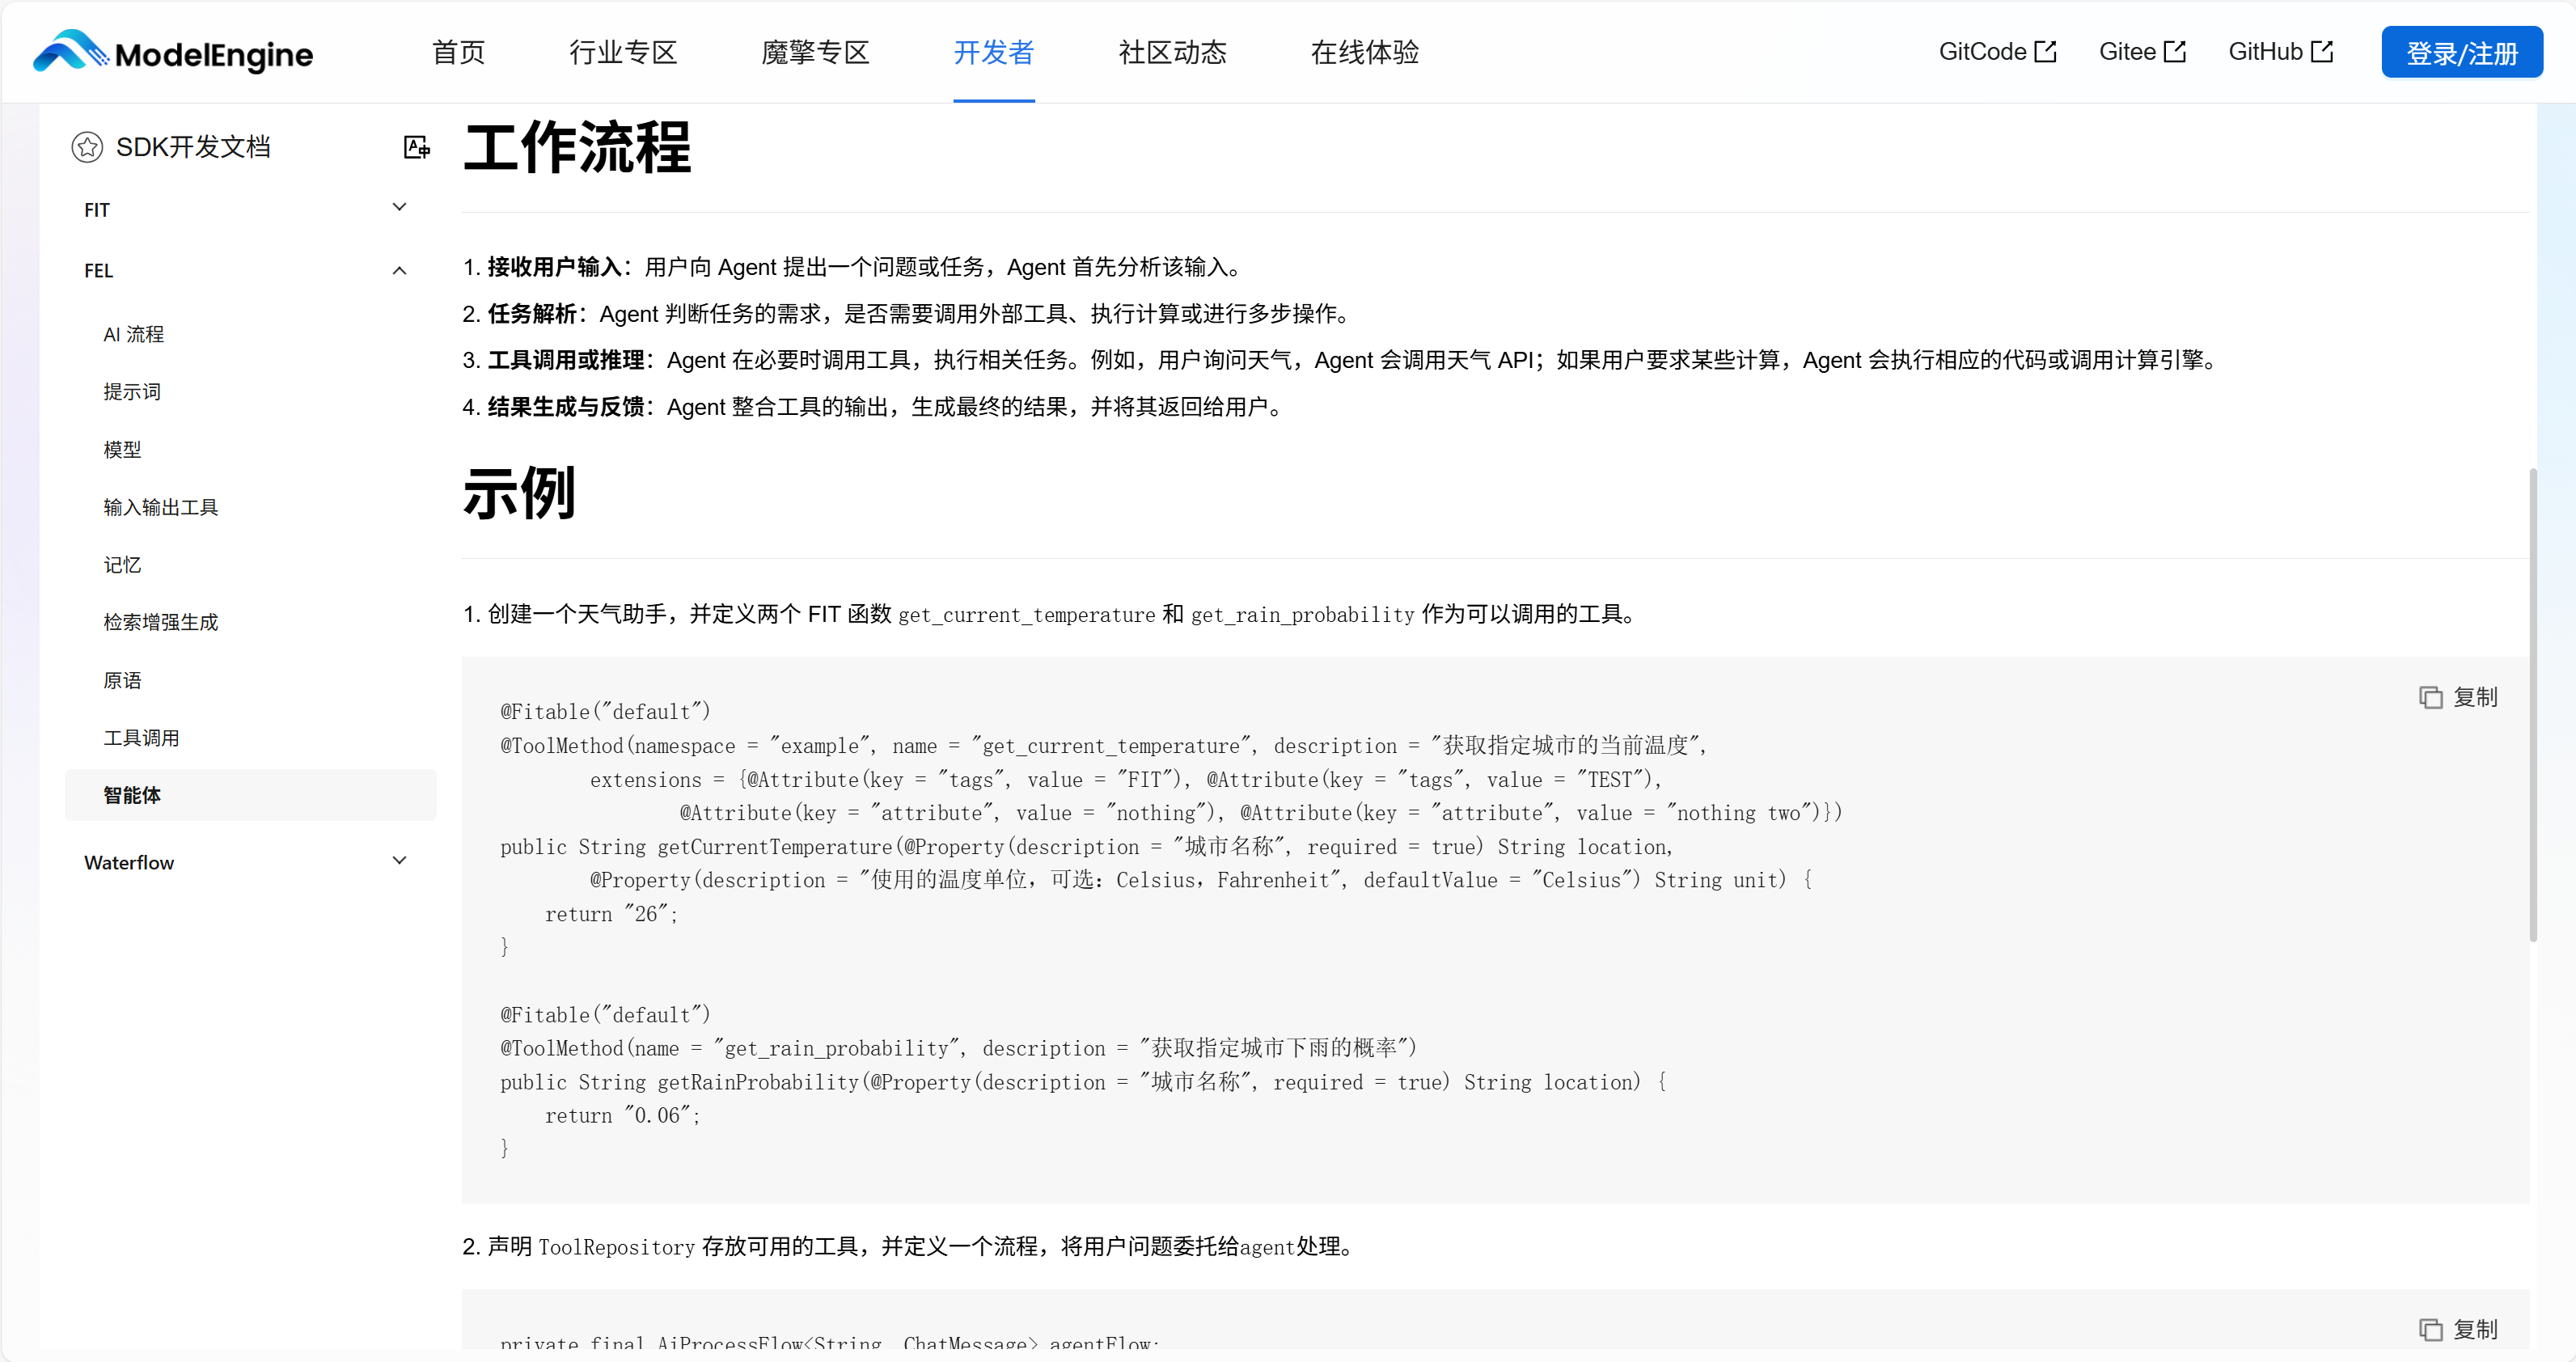The width and height of the screenshot is (2576, 1362).
Task: Open GitHub via its external link icon
Action: pos(2322,49)
